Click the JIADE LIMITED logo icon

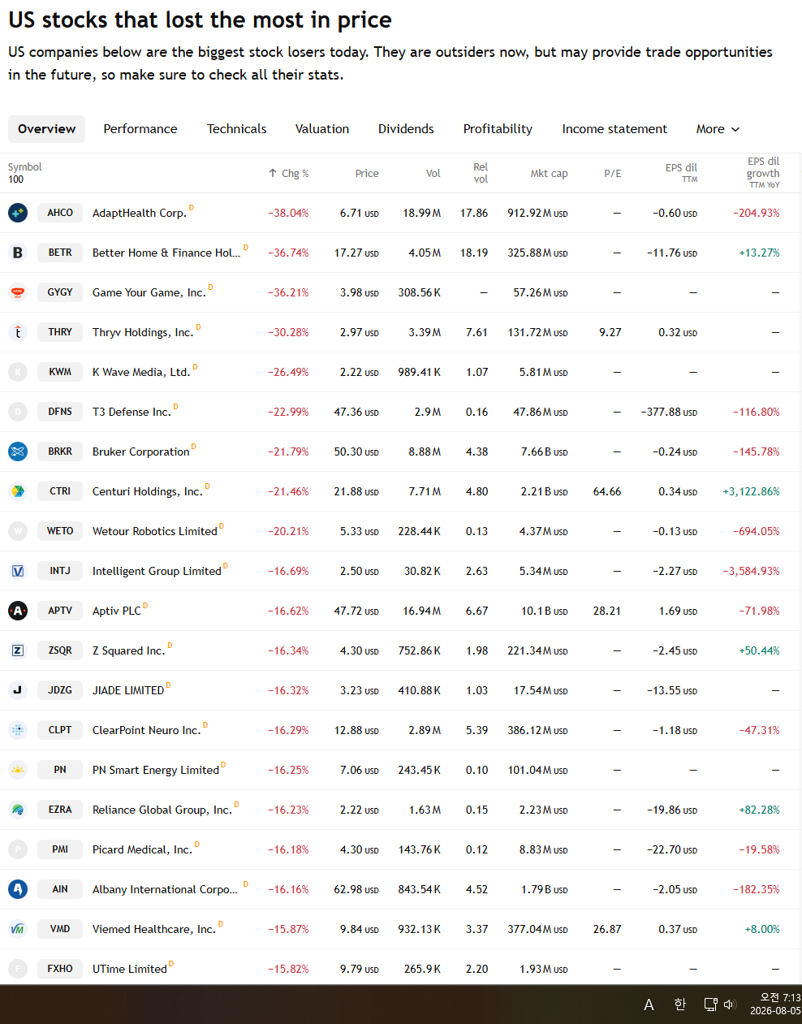pyautogui.click(x=18, y=690)
